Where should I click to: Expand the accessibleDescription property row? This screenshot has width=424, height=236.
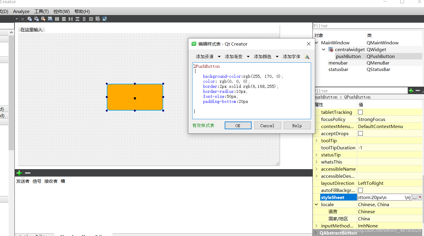pyautogui.click(x=317, y=176)
